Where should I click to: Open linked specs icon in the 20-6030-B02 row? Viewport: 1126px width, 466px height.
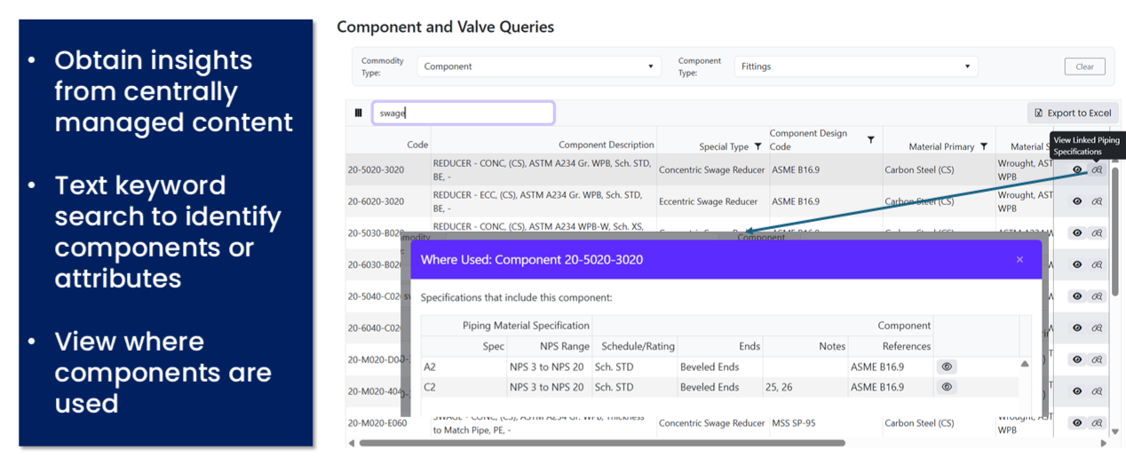pos(1098,265)
